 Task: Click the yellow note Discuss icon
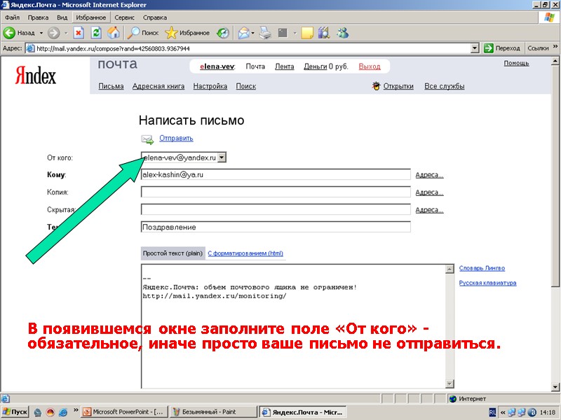point(307,33)
